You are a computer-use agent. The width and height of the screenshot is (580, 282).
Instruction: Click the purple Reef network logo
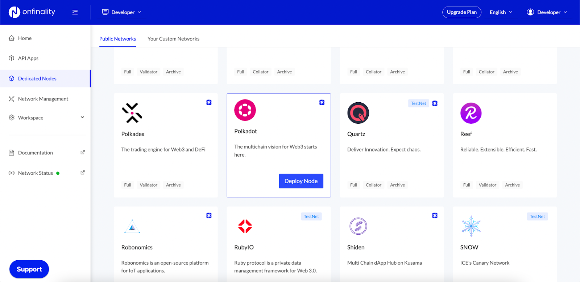click(x=471, y=113)
